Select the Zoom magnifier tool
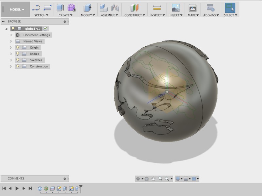 pyautogui.click(x=160, y=179)
